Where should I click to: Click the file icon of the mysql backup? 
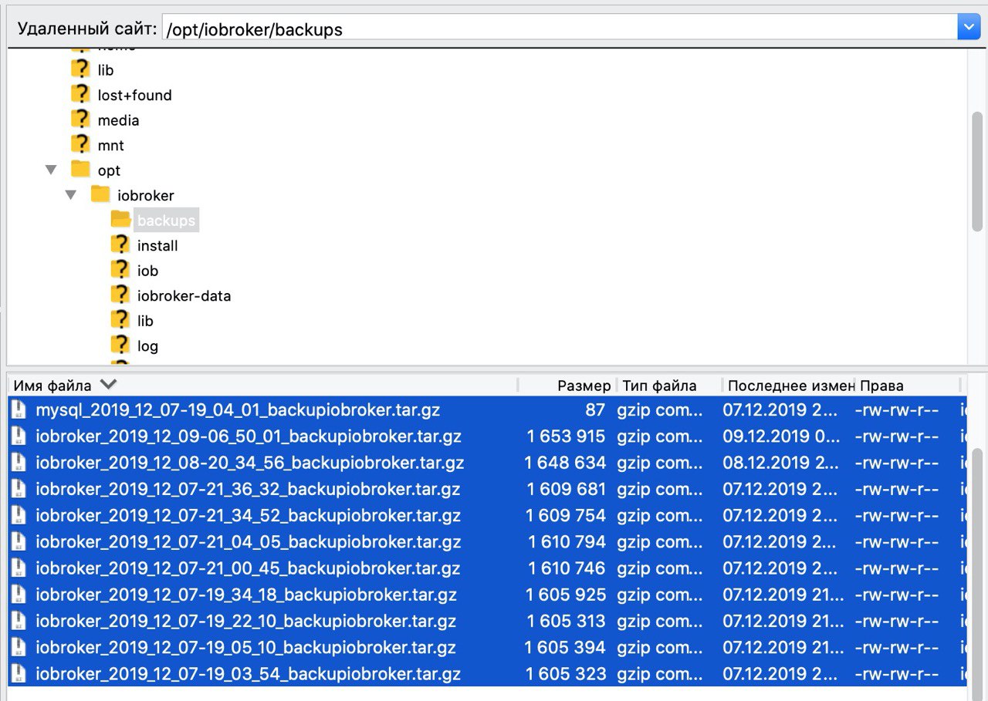tap(19, 409)
